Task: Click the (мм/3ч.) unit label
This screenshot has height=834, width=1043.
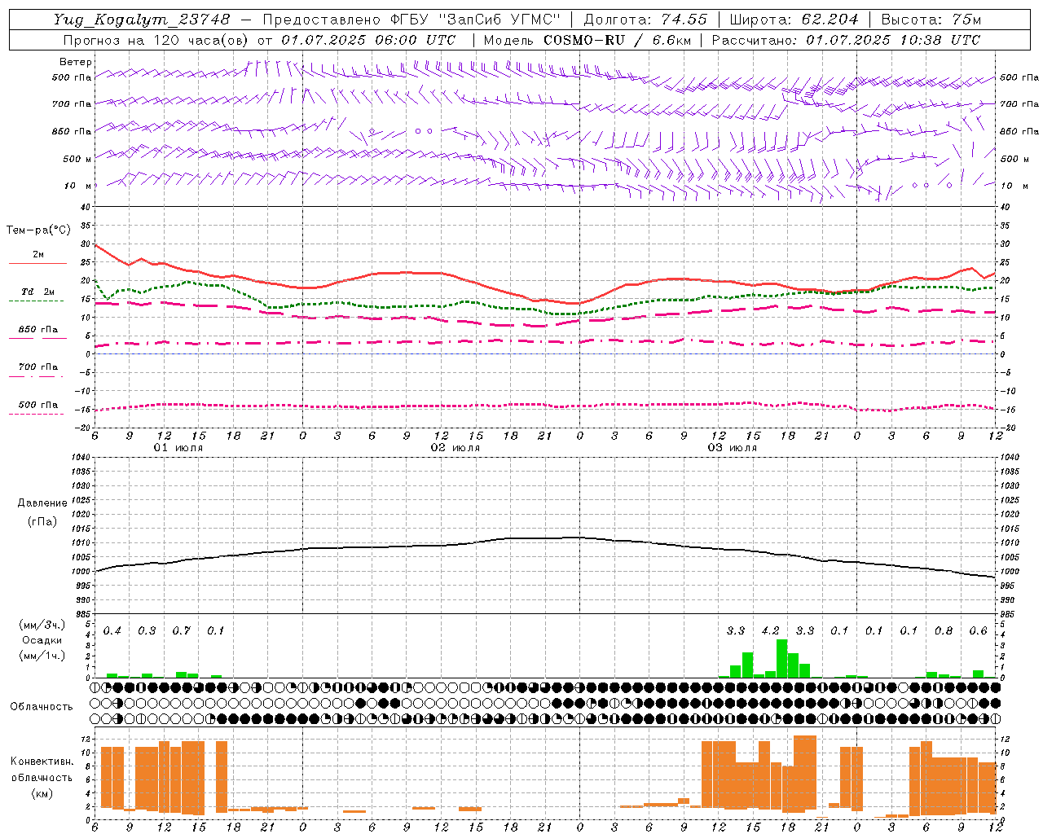Action: (x=42, y=625)
